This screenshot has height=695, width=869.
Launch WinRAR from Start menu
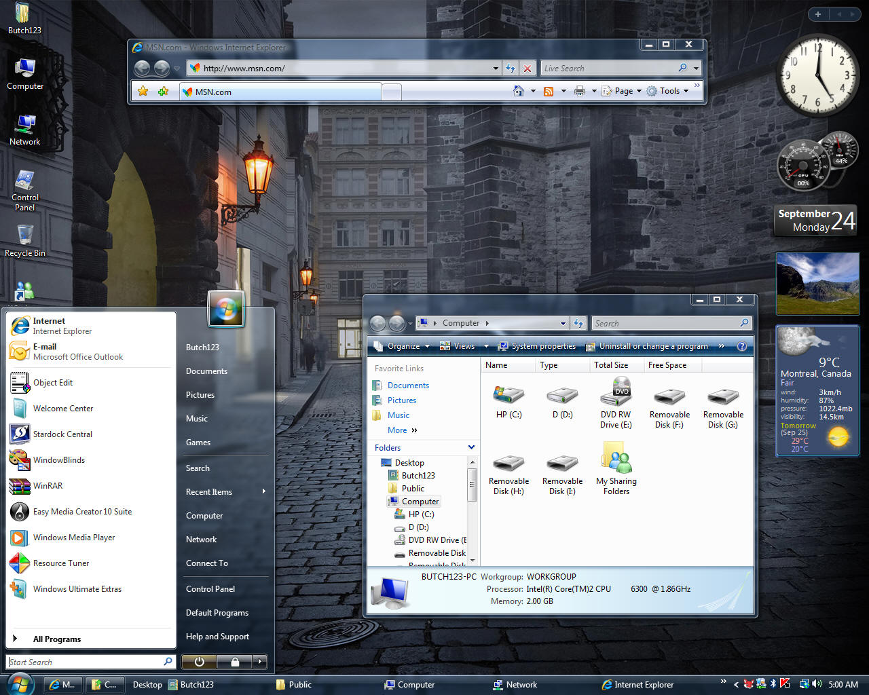90,486
